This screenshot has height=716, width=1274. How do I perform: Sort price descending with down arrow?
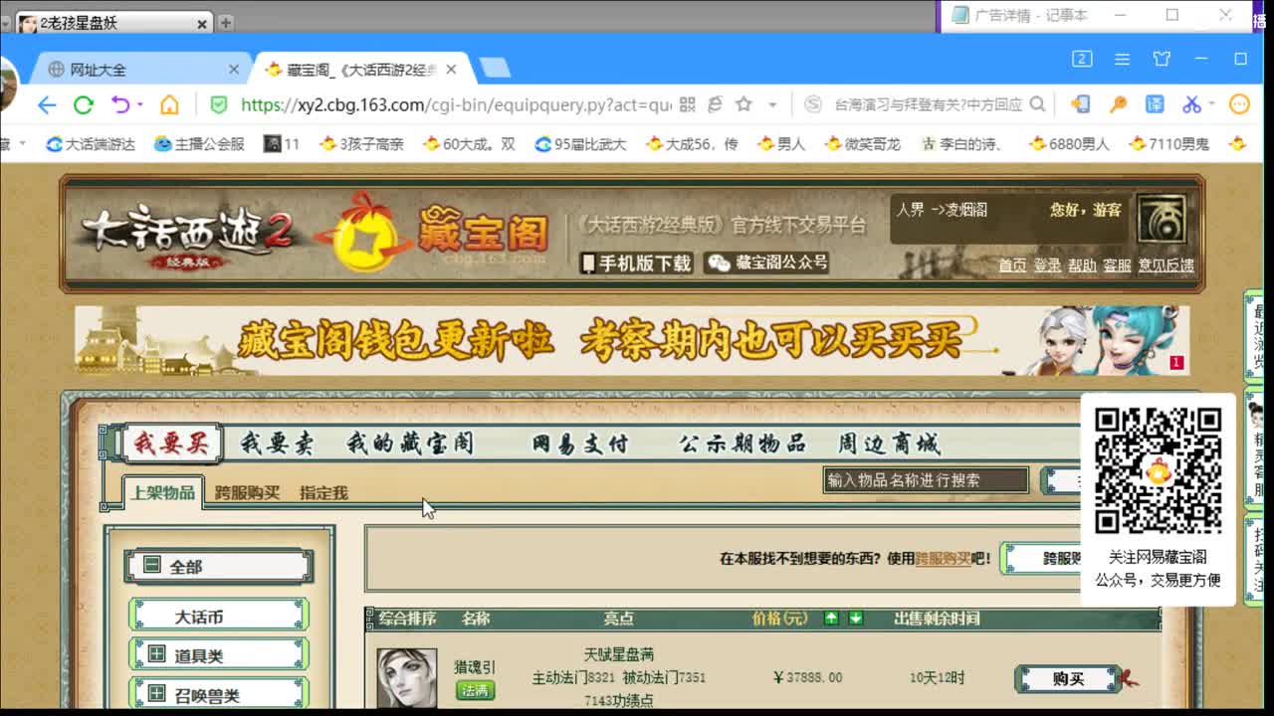point(855,619)
